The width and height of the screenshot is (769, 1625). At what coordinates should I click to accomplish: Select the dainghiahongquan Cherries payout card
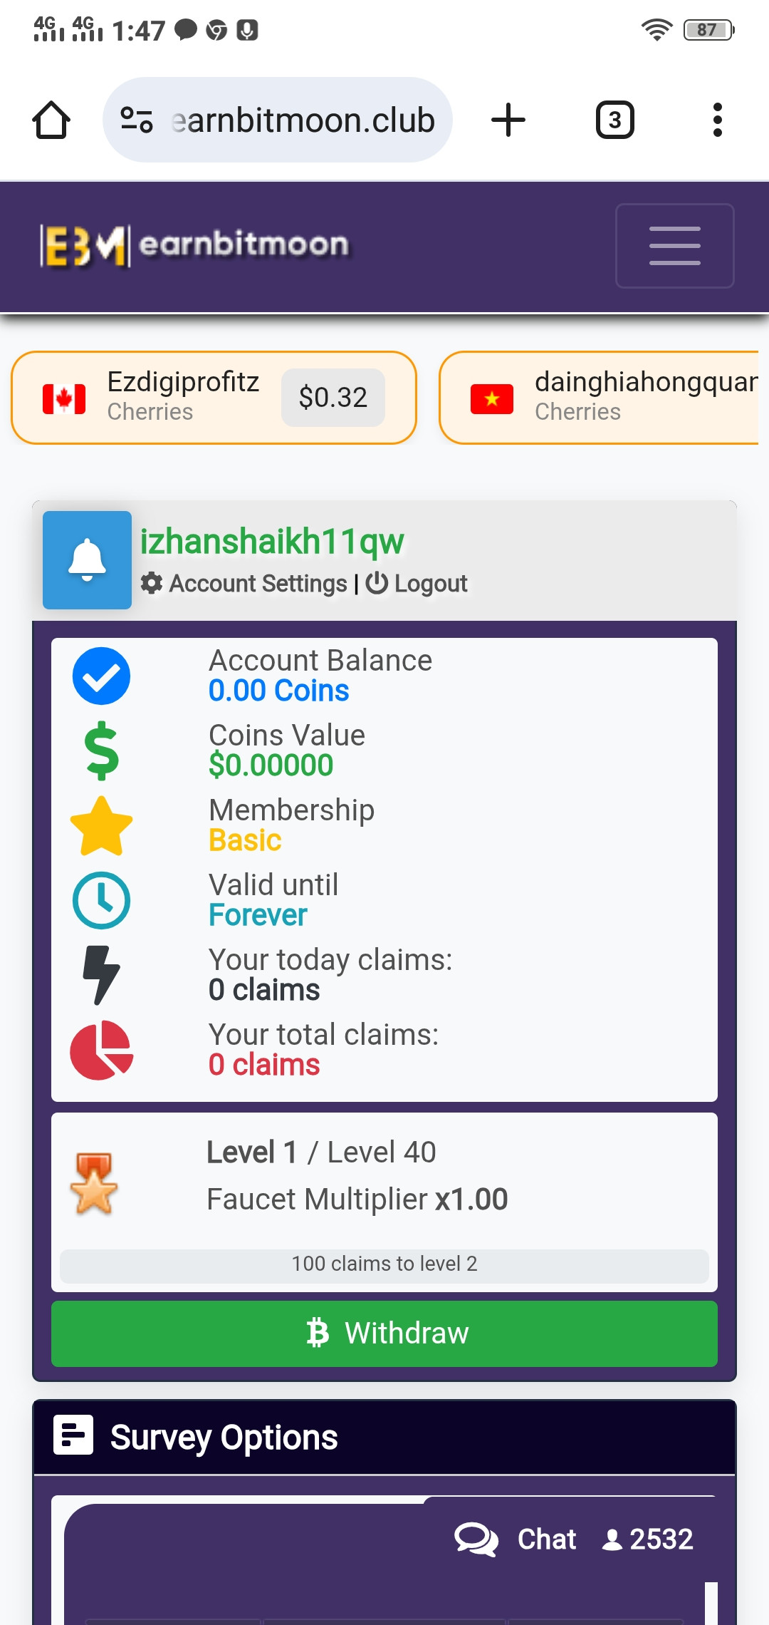pos(599,398)
